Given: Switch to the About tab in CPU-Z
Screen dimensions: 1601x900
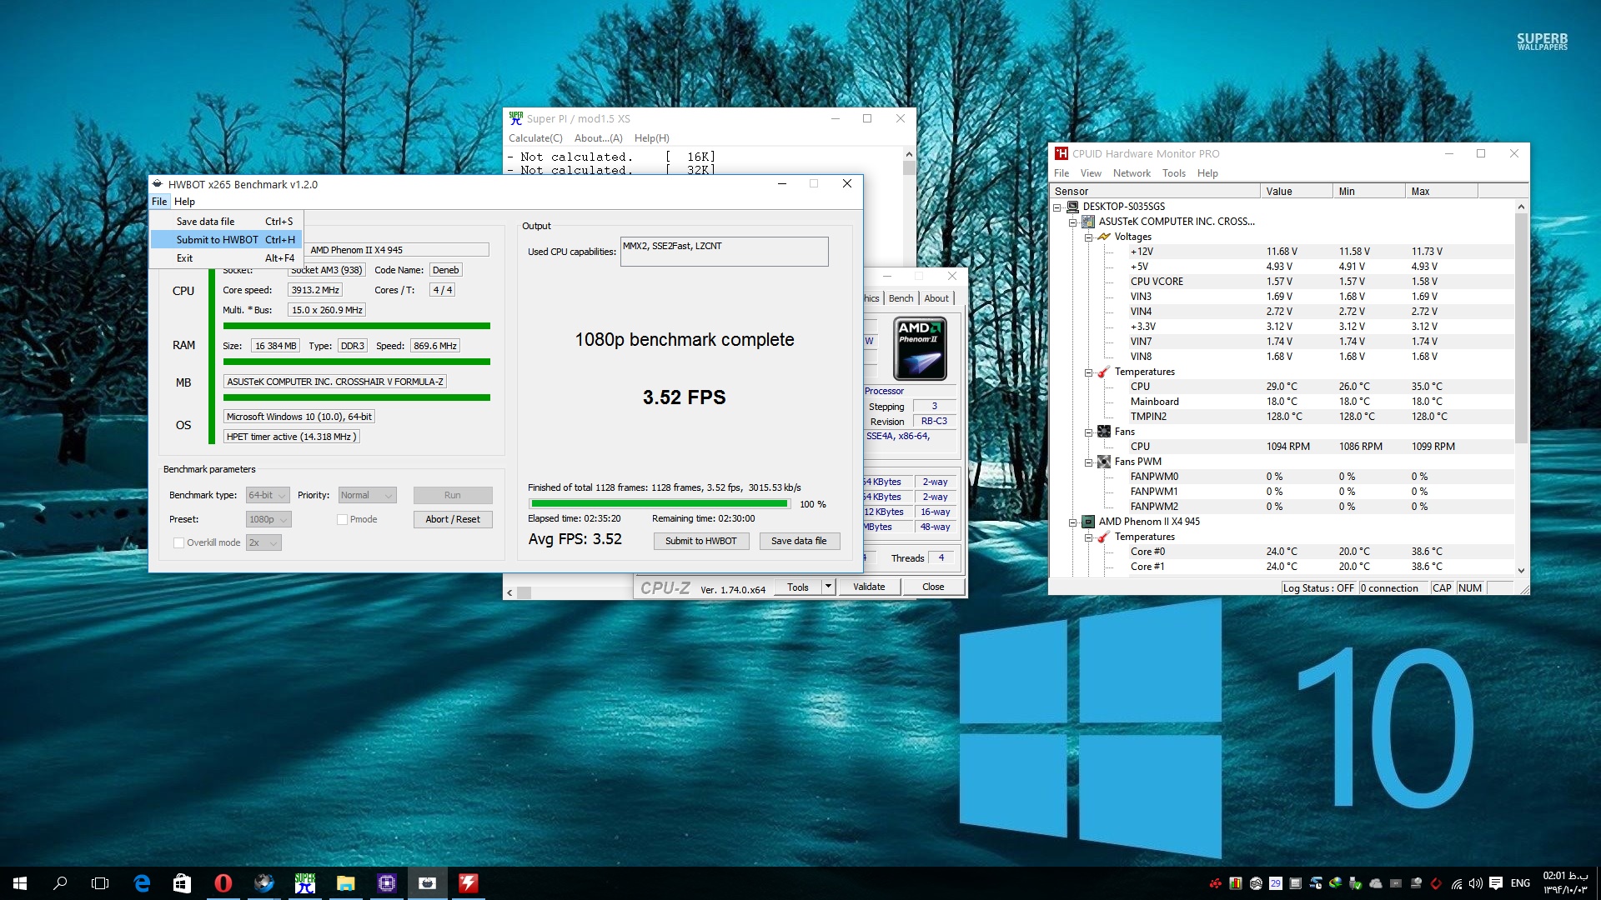Looking at the screenshot, I should coord(936,298).
